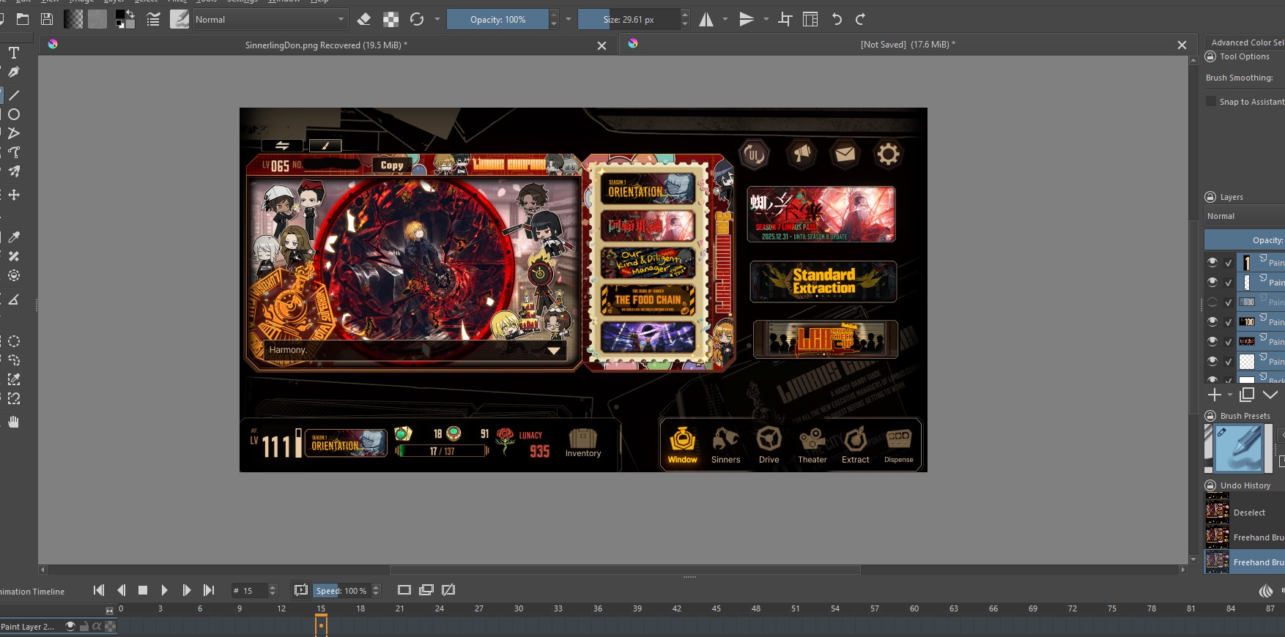Image resolution: width=1285 pixels, height=637 pixels.
Task: Enable the Snap to Assistants checkbox
Action: pos(1211,102)
